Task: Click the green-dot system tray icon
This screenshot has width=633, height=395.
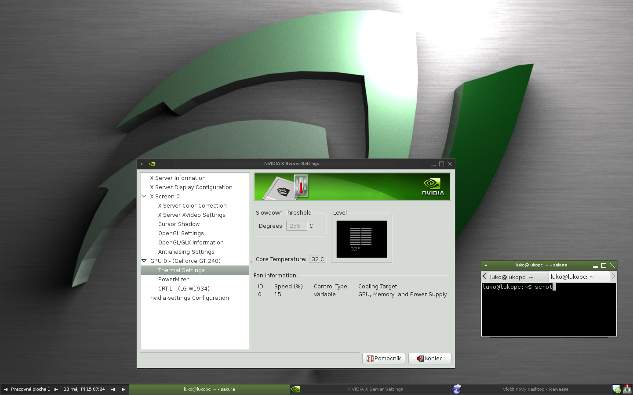Action: pyautogui.click(x=617, y=389)
